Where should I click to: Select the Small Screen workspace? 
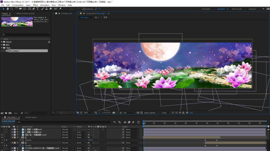click(x=236, y=9)
